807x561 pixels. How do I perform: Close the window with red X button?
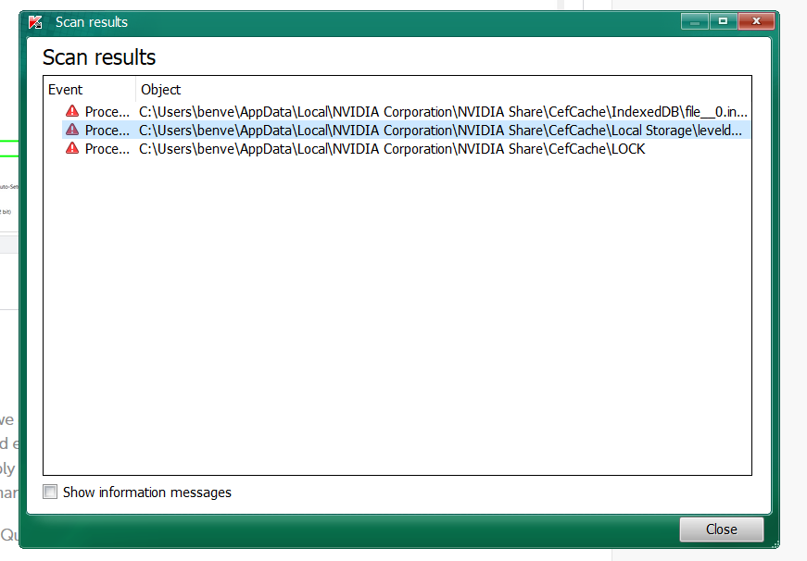pos(756,21)
